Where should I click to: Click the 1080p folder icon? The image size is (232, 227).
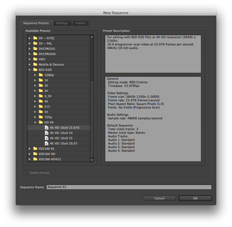coord(41,75)
